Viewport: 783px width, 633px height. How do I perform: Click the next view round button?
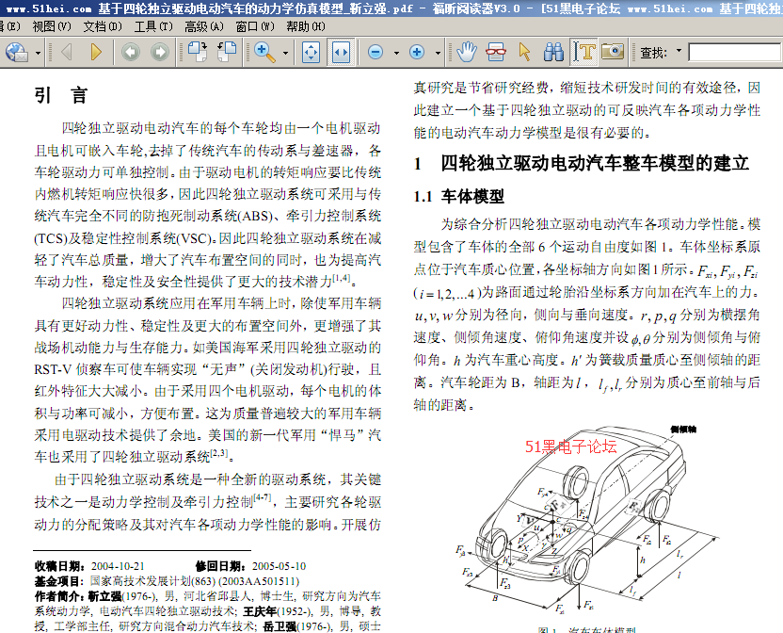point(160,52)
